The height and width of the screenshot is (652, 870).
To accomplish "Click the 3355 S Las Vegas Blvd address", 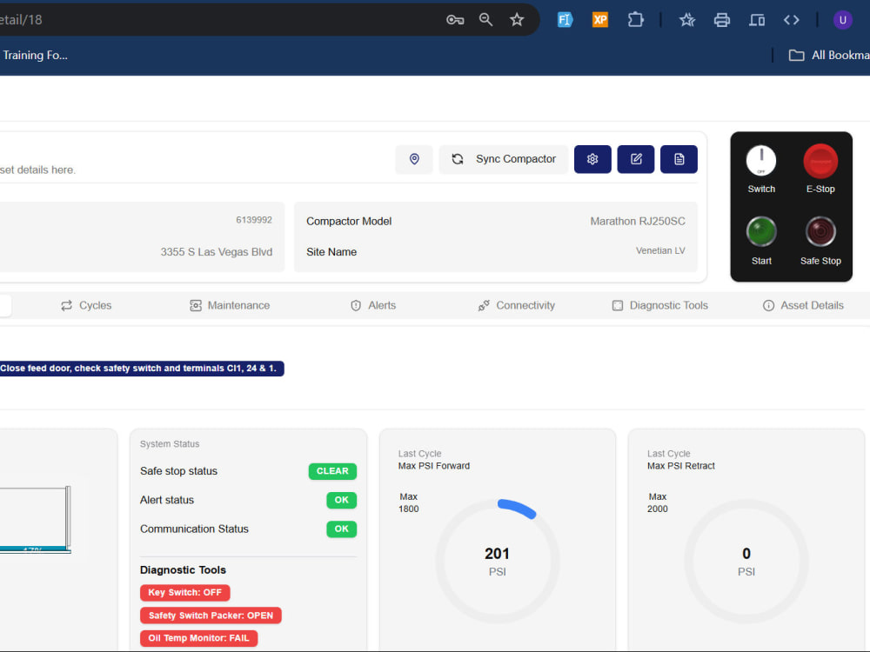I will click(x=217, y=252).
